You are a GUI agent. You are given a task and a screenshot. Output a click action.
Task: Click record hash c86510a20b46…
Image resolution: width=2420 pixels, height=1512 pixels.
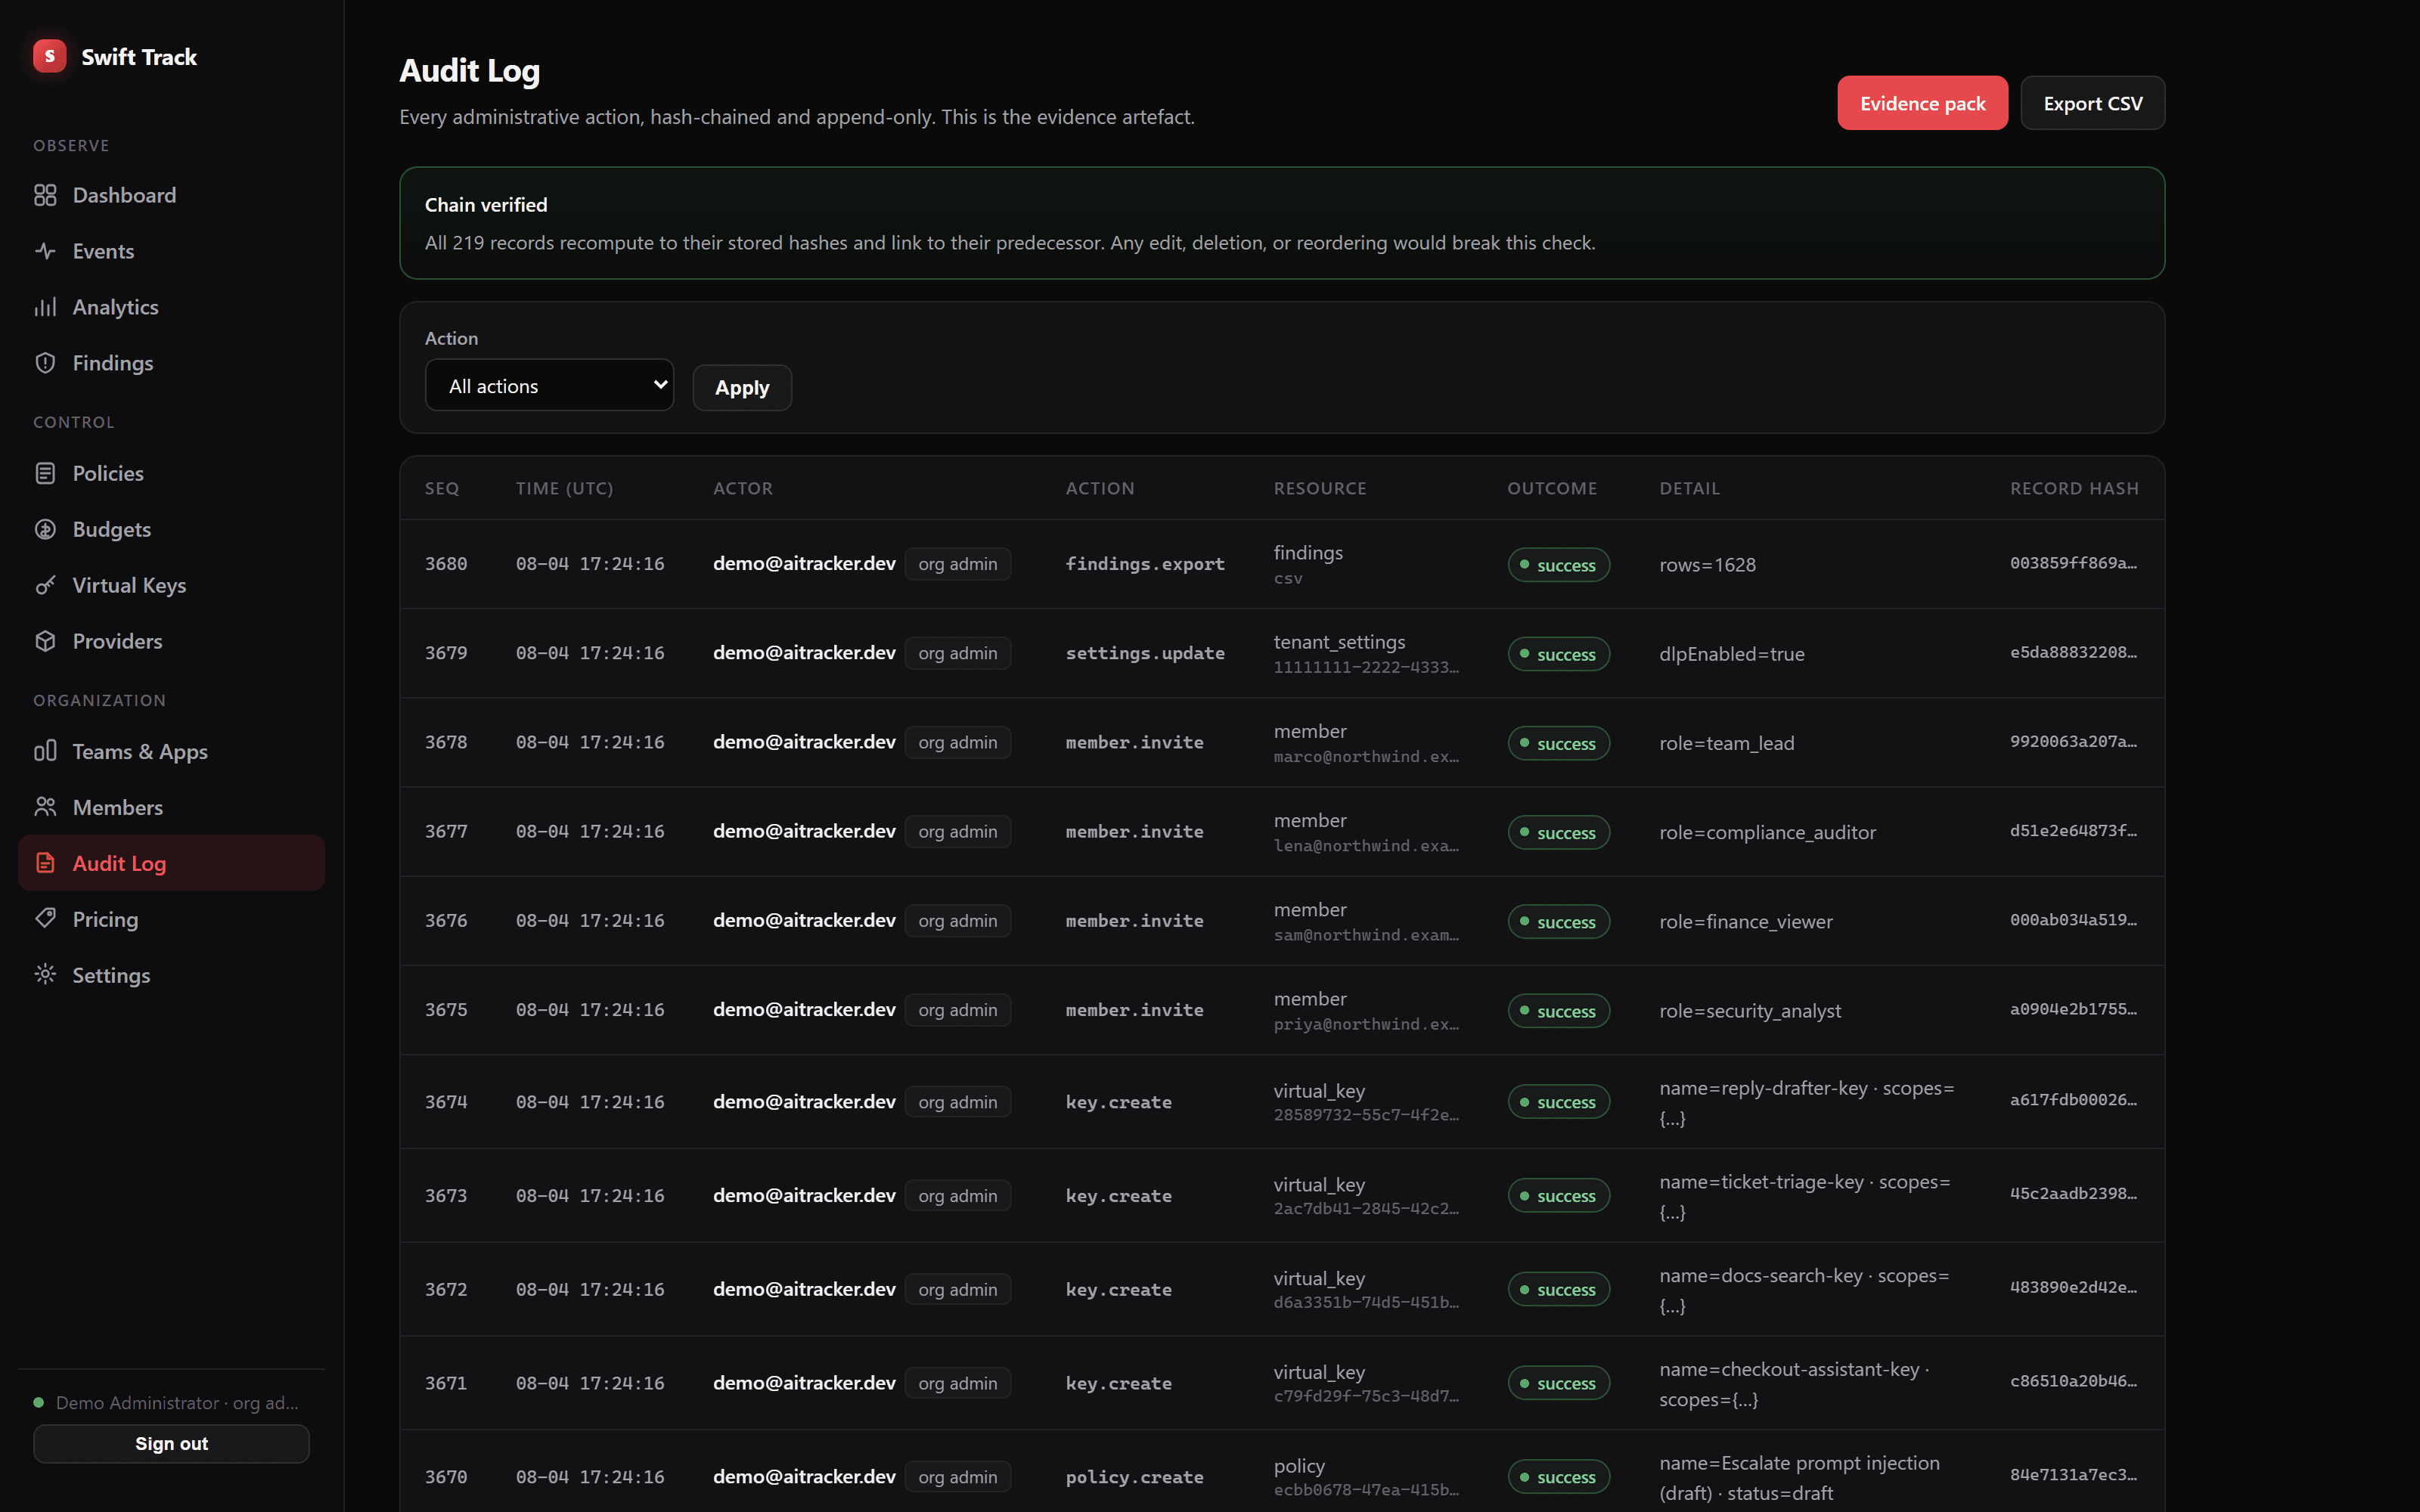(x=2073, y=1381)
